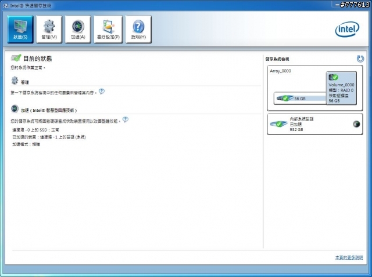Click the Intel logo
The image size is (372, 277).
pyautogui.click(x=347, y=30)
